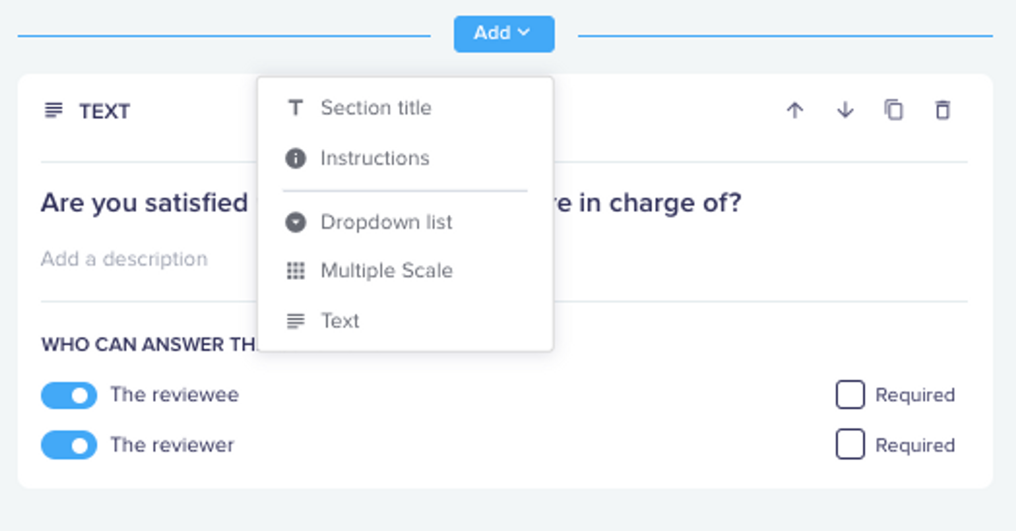Click the Text lines icon in menu

coord(296,321)
